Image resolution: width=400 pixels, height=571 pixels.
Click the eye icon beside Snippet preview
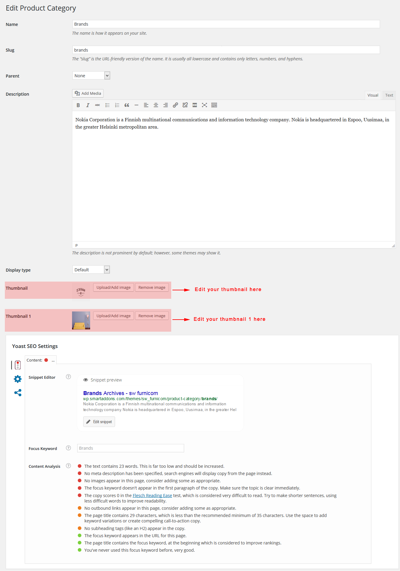pos(86,380)
